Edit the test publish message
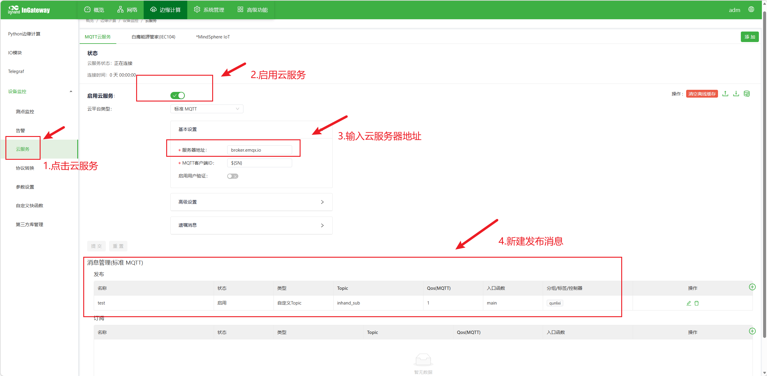The width and height of the screenshot is (767, 376). pos(689,303)
